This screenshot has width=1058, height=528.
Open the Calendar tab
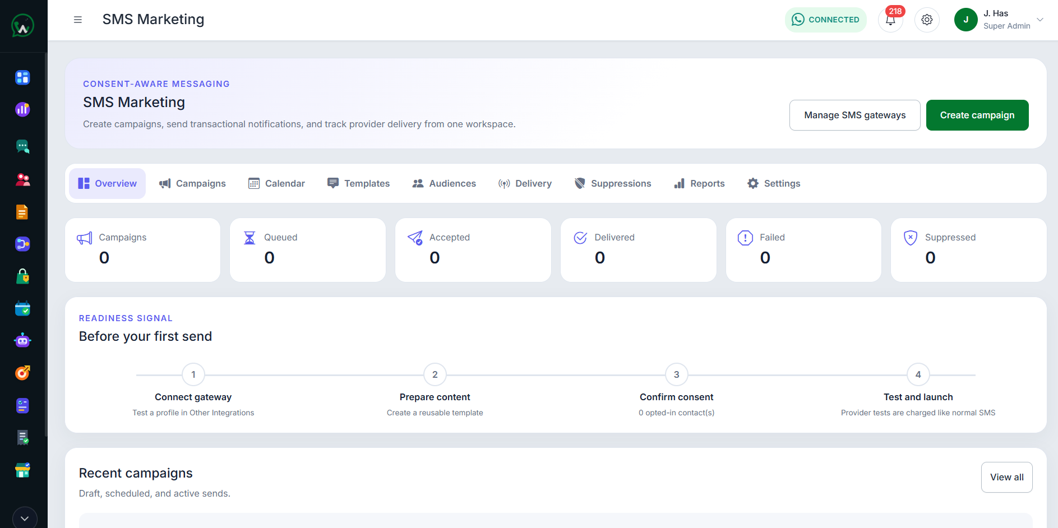click(276, 183)
